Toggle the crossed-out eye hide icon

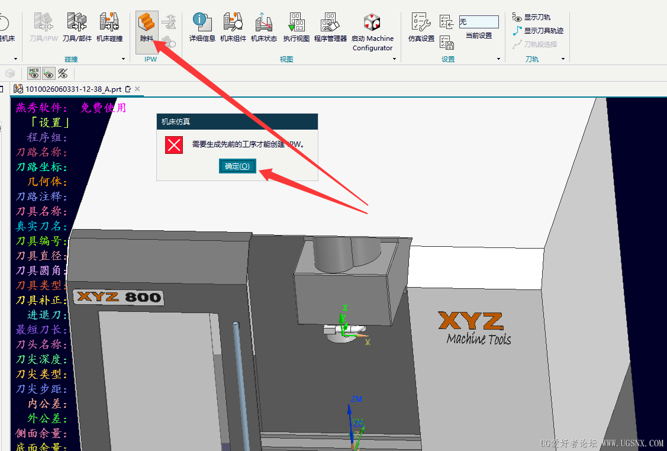(x=63, y=73)
